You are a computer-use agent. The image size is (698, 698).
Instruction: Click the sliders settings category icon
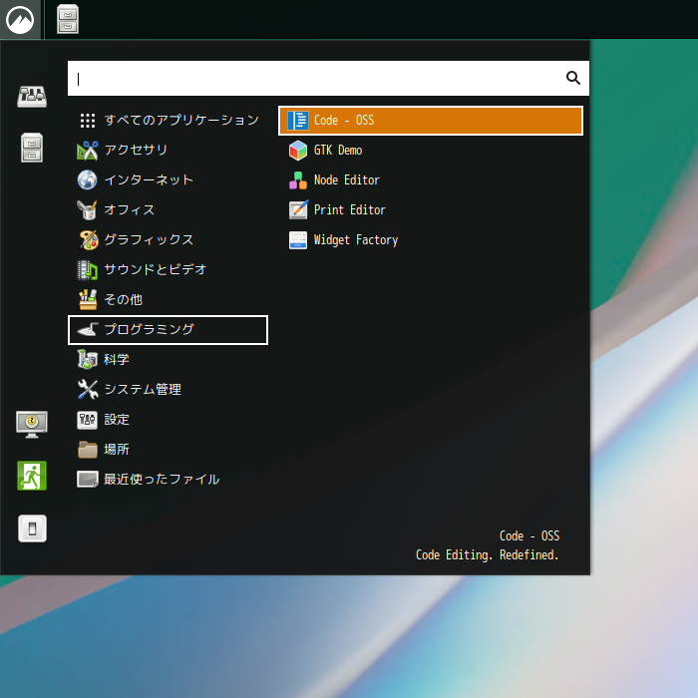coord(88,420)
